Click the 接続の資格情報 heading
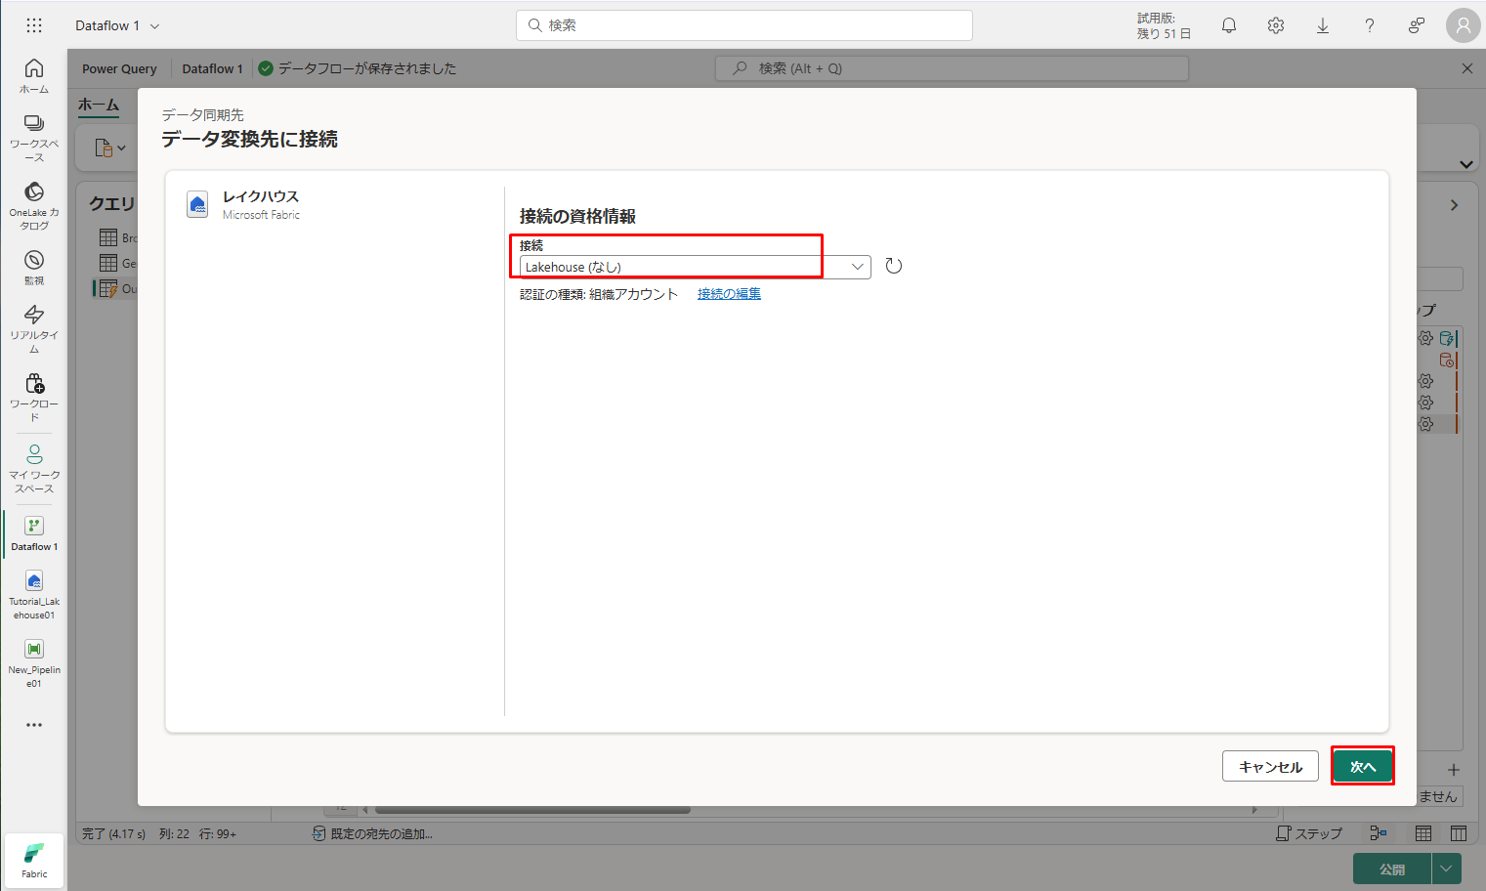The width and height of the screenshot is (1486, 891). coord(577,216)
